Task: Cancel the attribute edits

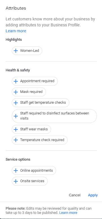Action: [75, 195]
